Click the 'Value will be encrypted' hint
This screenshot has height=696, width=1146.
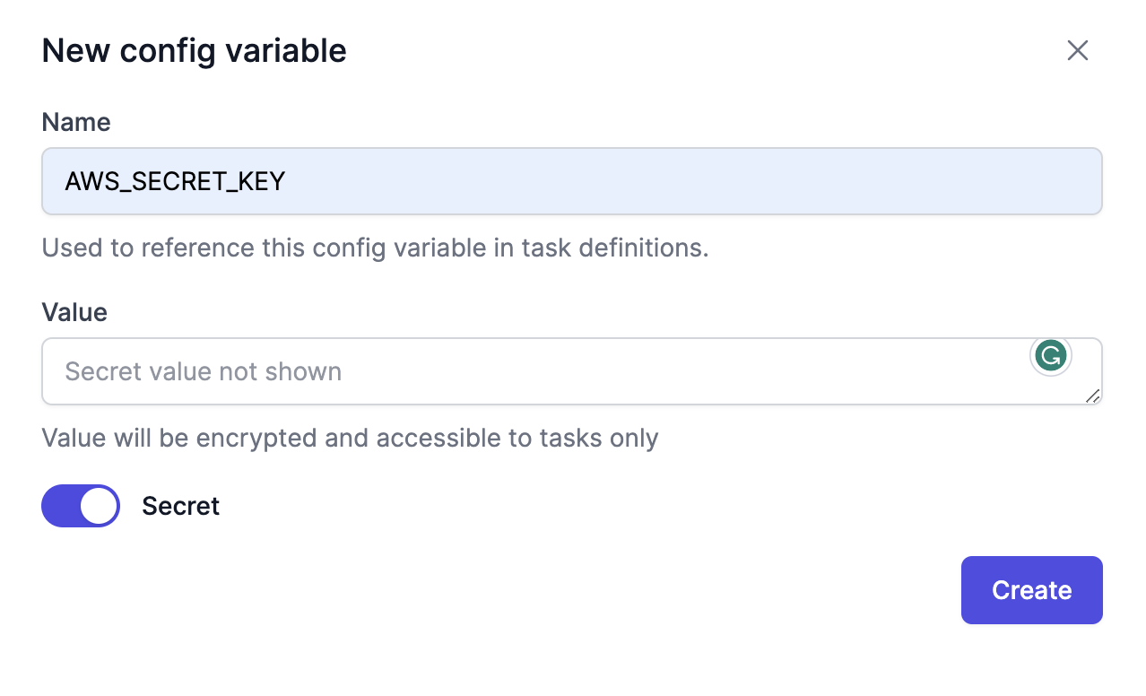(x=351, y=438)
